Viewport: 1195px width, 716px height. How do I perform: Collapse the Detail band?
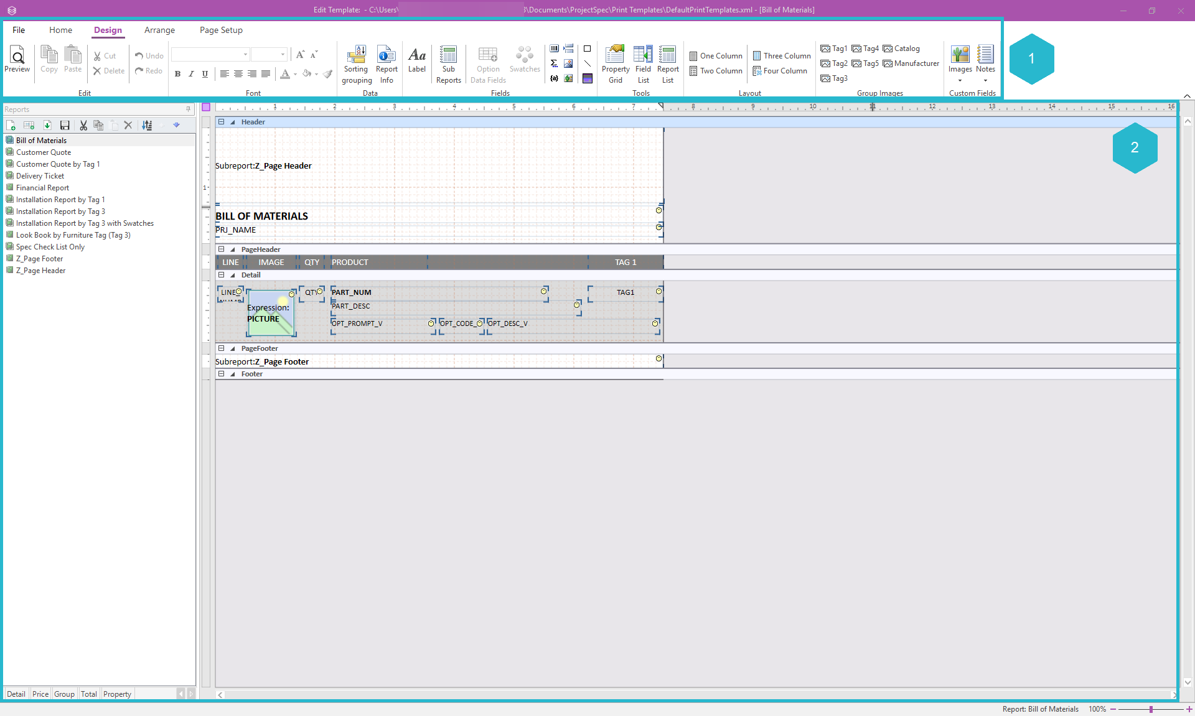click(221, 275)
